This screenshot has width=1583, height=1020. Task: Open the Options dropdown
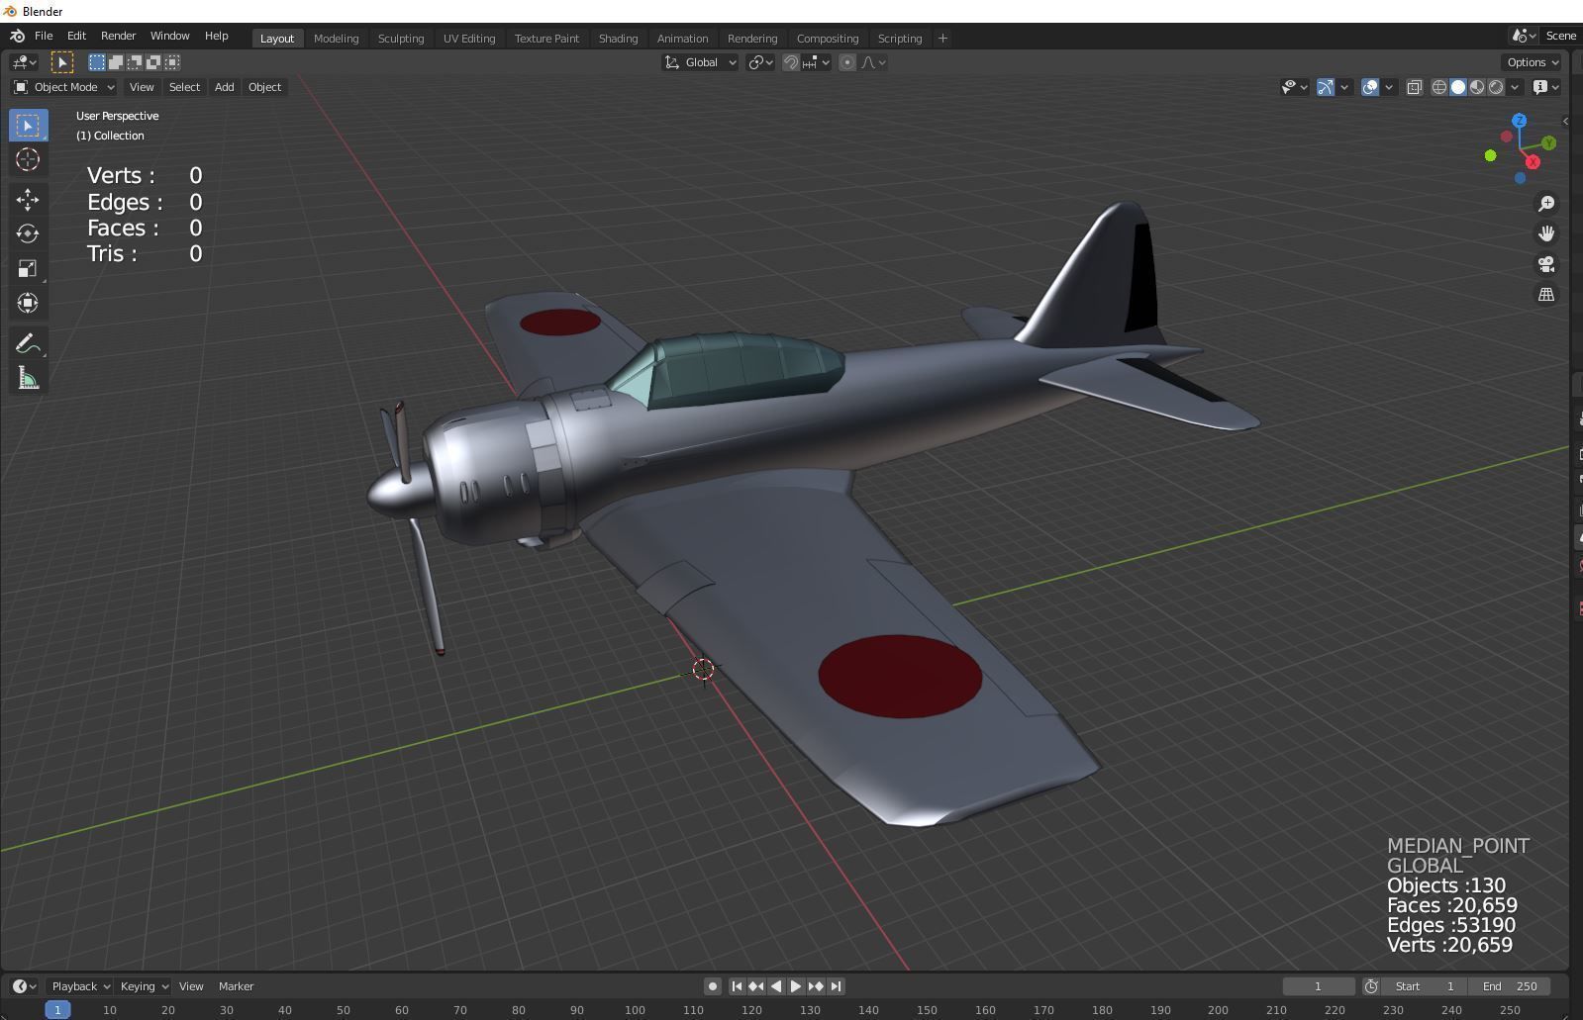click(1533, 62)
